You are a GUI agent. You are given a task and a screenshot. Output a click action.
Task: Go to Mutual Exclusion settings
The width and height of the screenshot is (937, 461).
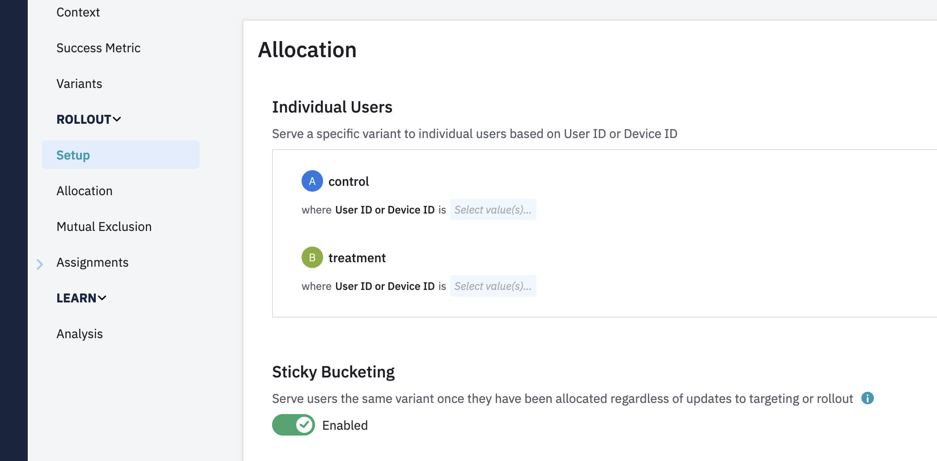pos(104,226)
